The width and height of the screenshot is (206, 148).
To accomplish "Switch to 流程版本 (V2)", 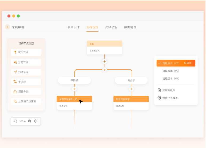I will tap(171, 71).
